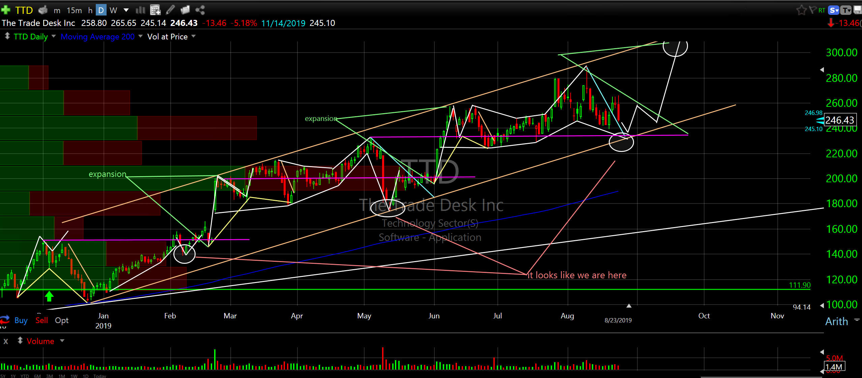Click the green plus add-symbol icon
The width and height of the screenshot is (862, 378).
tap(6, 10)
